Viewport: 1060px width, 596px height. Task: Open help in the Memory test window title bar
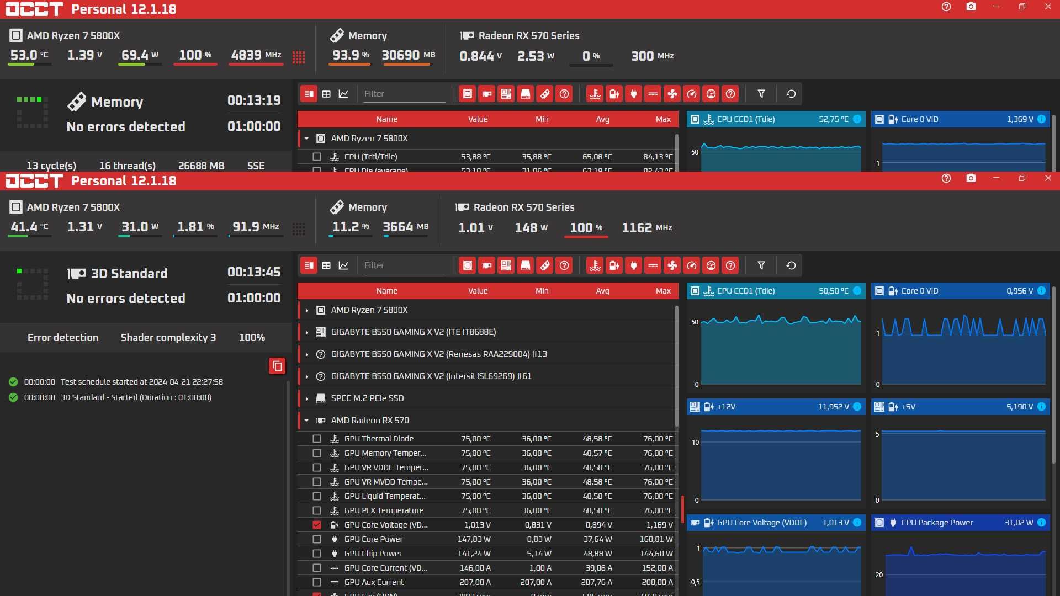tap(946, 7)
